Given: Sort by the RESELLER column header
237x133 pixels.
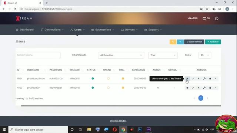Looking at the screenshot, I should click(74, 70).
